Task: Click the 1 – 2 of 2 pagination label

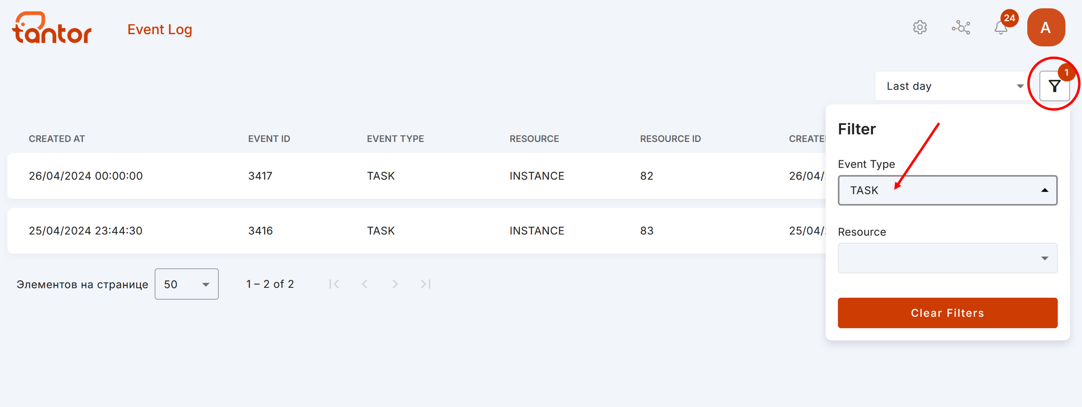Action: coord(270,284)
